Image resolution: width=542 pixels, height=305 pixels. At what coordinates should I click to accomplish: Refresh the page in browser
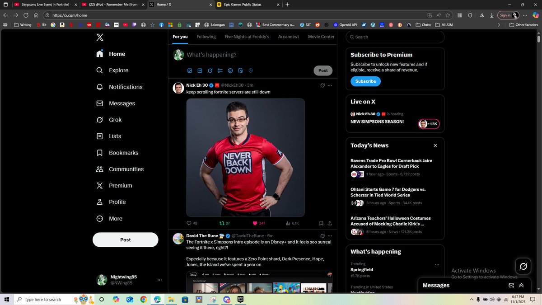click(x=26, y=15)
